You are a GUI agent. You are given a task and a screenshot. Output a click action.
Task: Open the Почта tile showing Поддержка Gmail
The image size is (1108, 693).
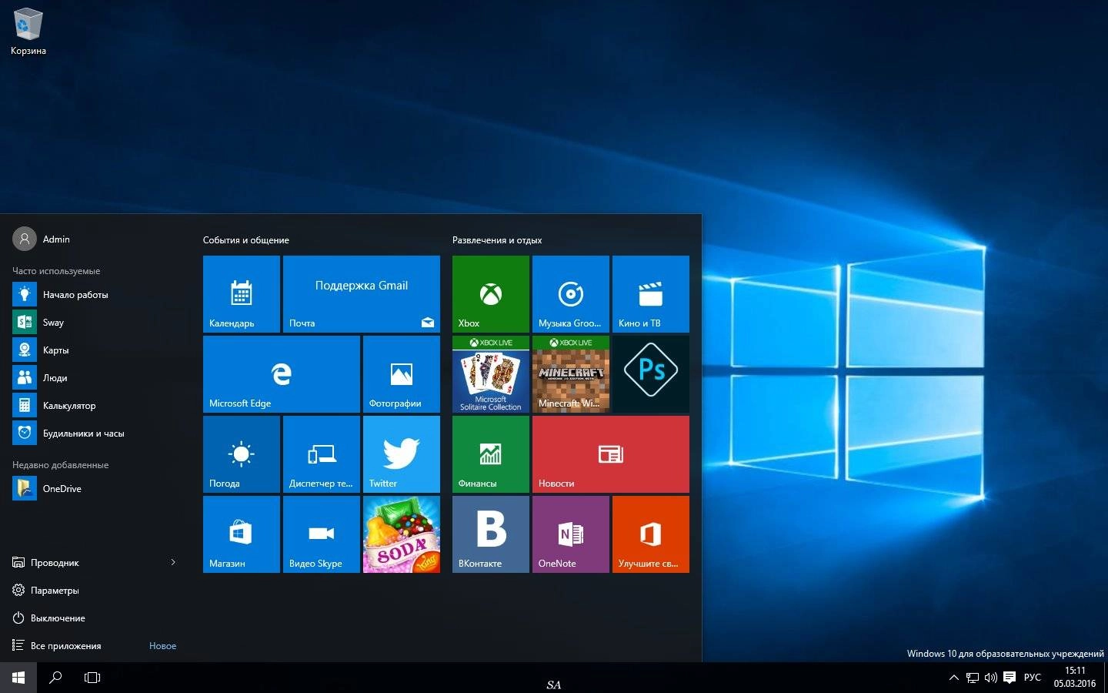[362, 294]
